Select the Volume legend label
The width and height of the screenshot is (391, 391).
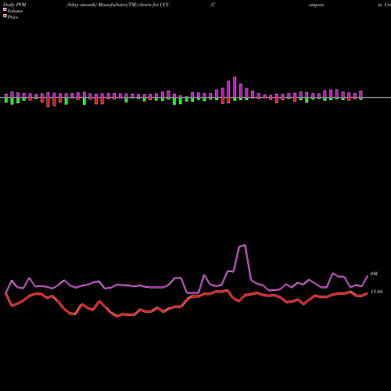(15, 11)
